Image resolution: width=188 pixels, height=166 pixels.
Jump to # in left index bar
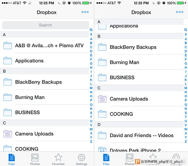coord(91,34)
